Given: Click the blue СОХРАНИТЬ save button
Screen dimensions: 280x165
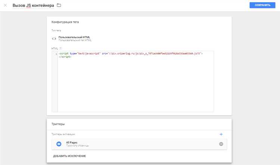Looking at the screenshot, I should (262, 5).
